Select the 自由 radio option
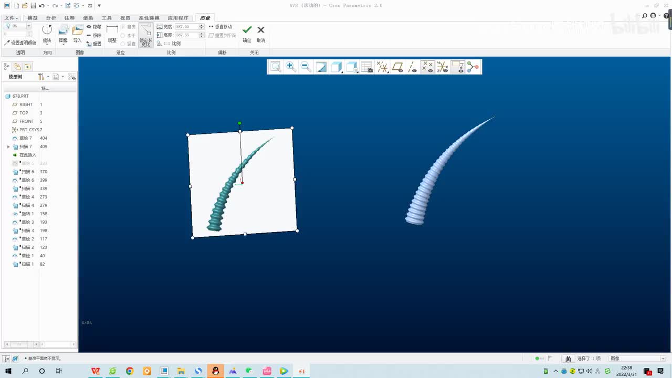This screenshot has width=672, height=378. click(129, 27)
